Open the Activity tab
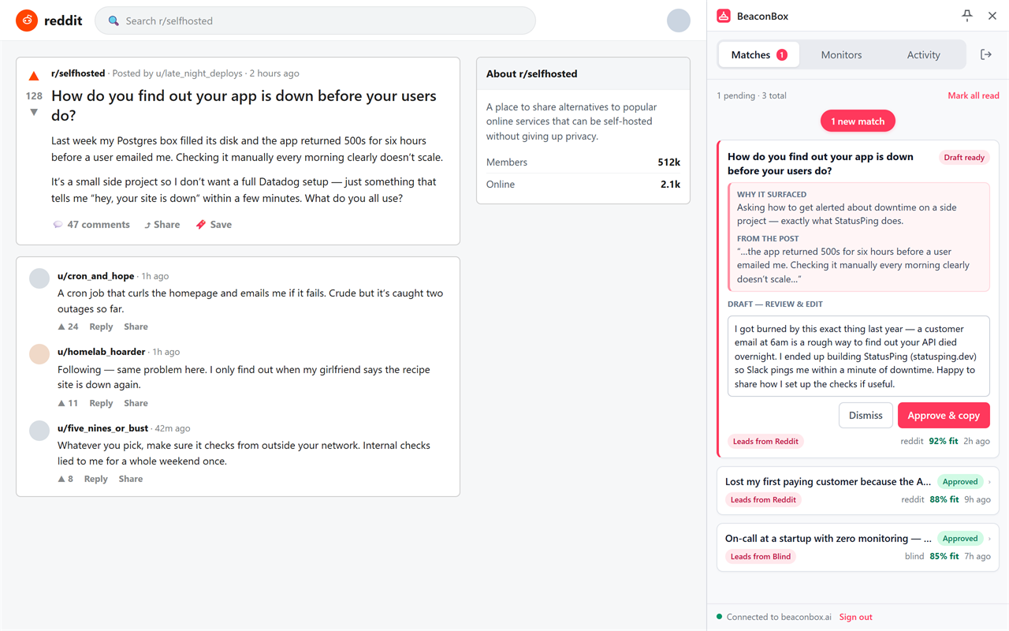Viewport: 1009px width, 631px height. [923, 54]
